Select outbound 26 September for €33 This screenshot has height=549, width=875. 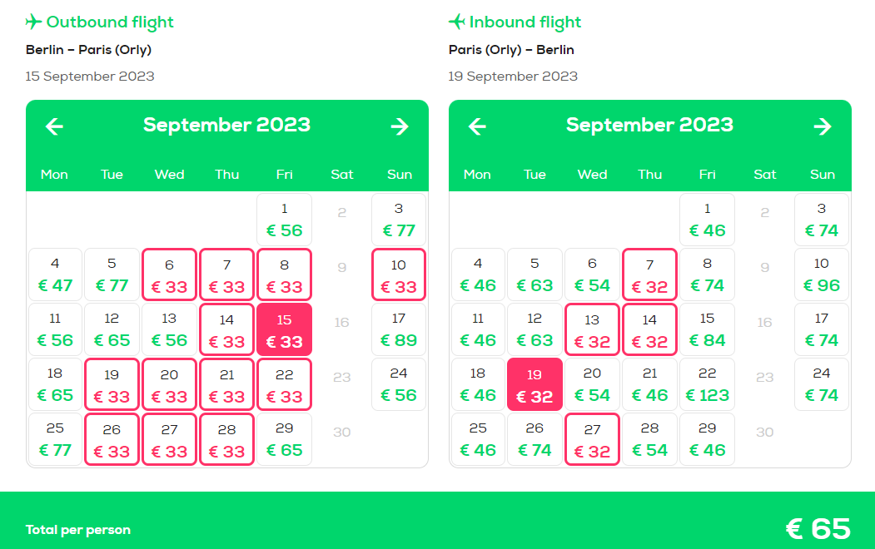[x=112, y=439]
